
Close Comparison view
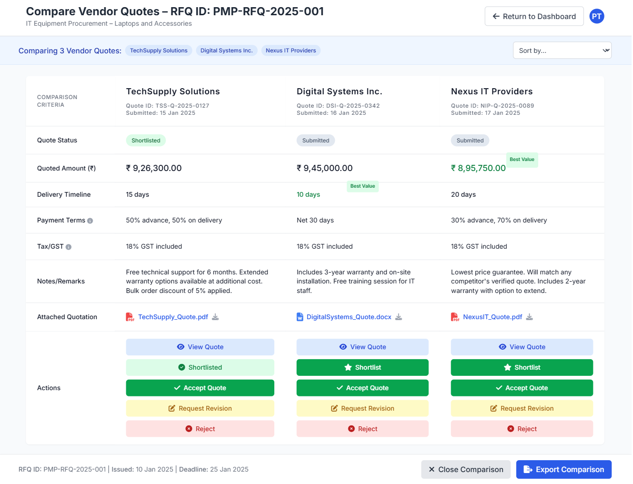coord(466,470)
